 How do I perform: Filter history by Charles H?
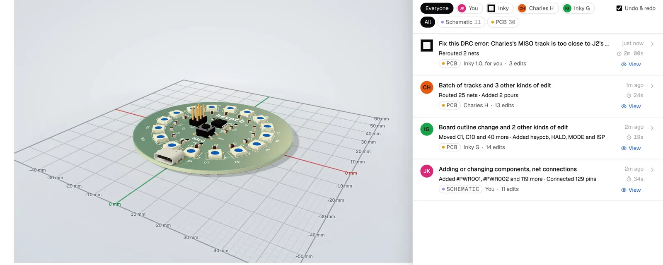click(x=537, y=8)
